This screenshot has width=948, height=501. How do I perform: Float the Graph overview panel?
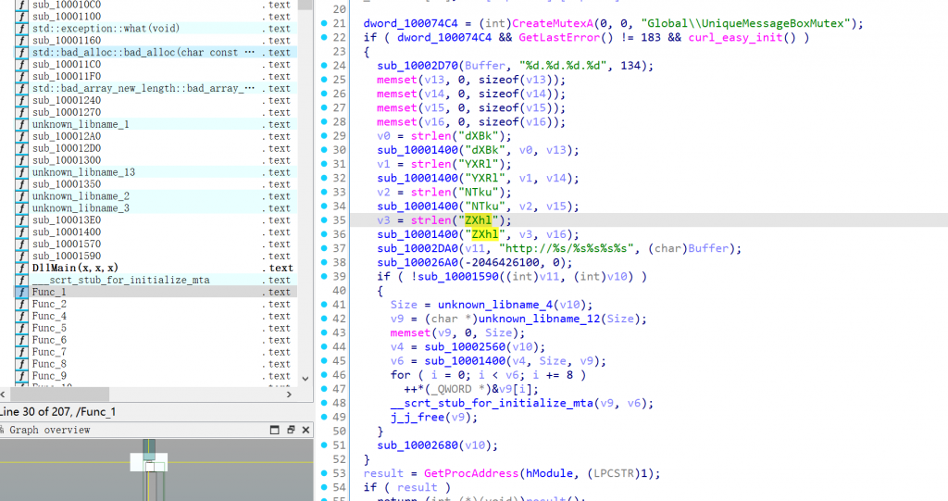click(291, 430)
